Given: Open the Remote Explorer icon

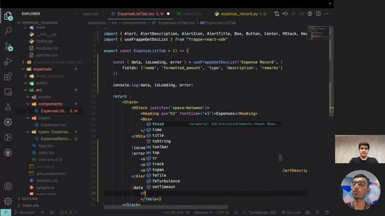Looking at the screenshot, I should click(8, 92).
